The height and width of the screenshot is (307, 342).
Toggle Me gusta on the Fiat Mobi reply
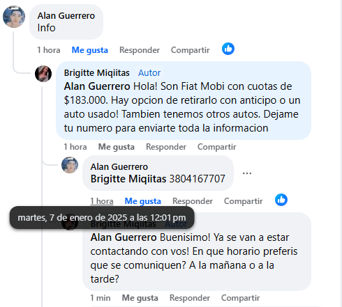(117, 147)
